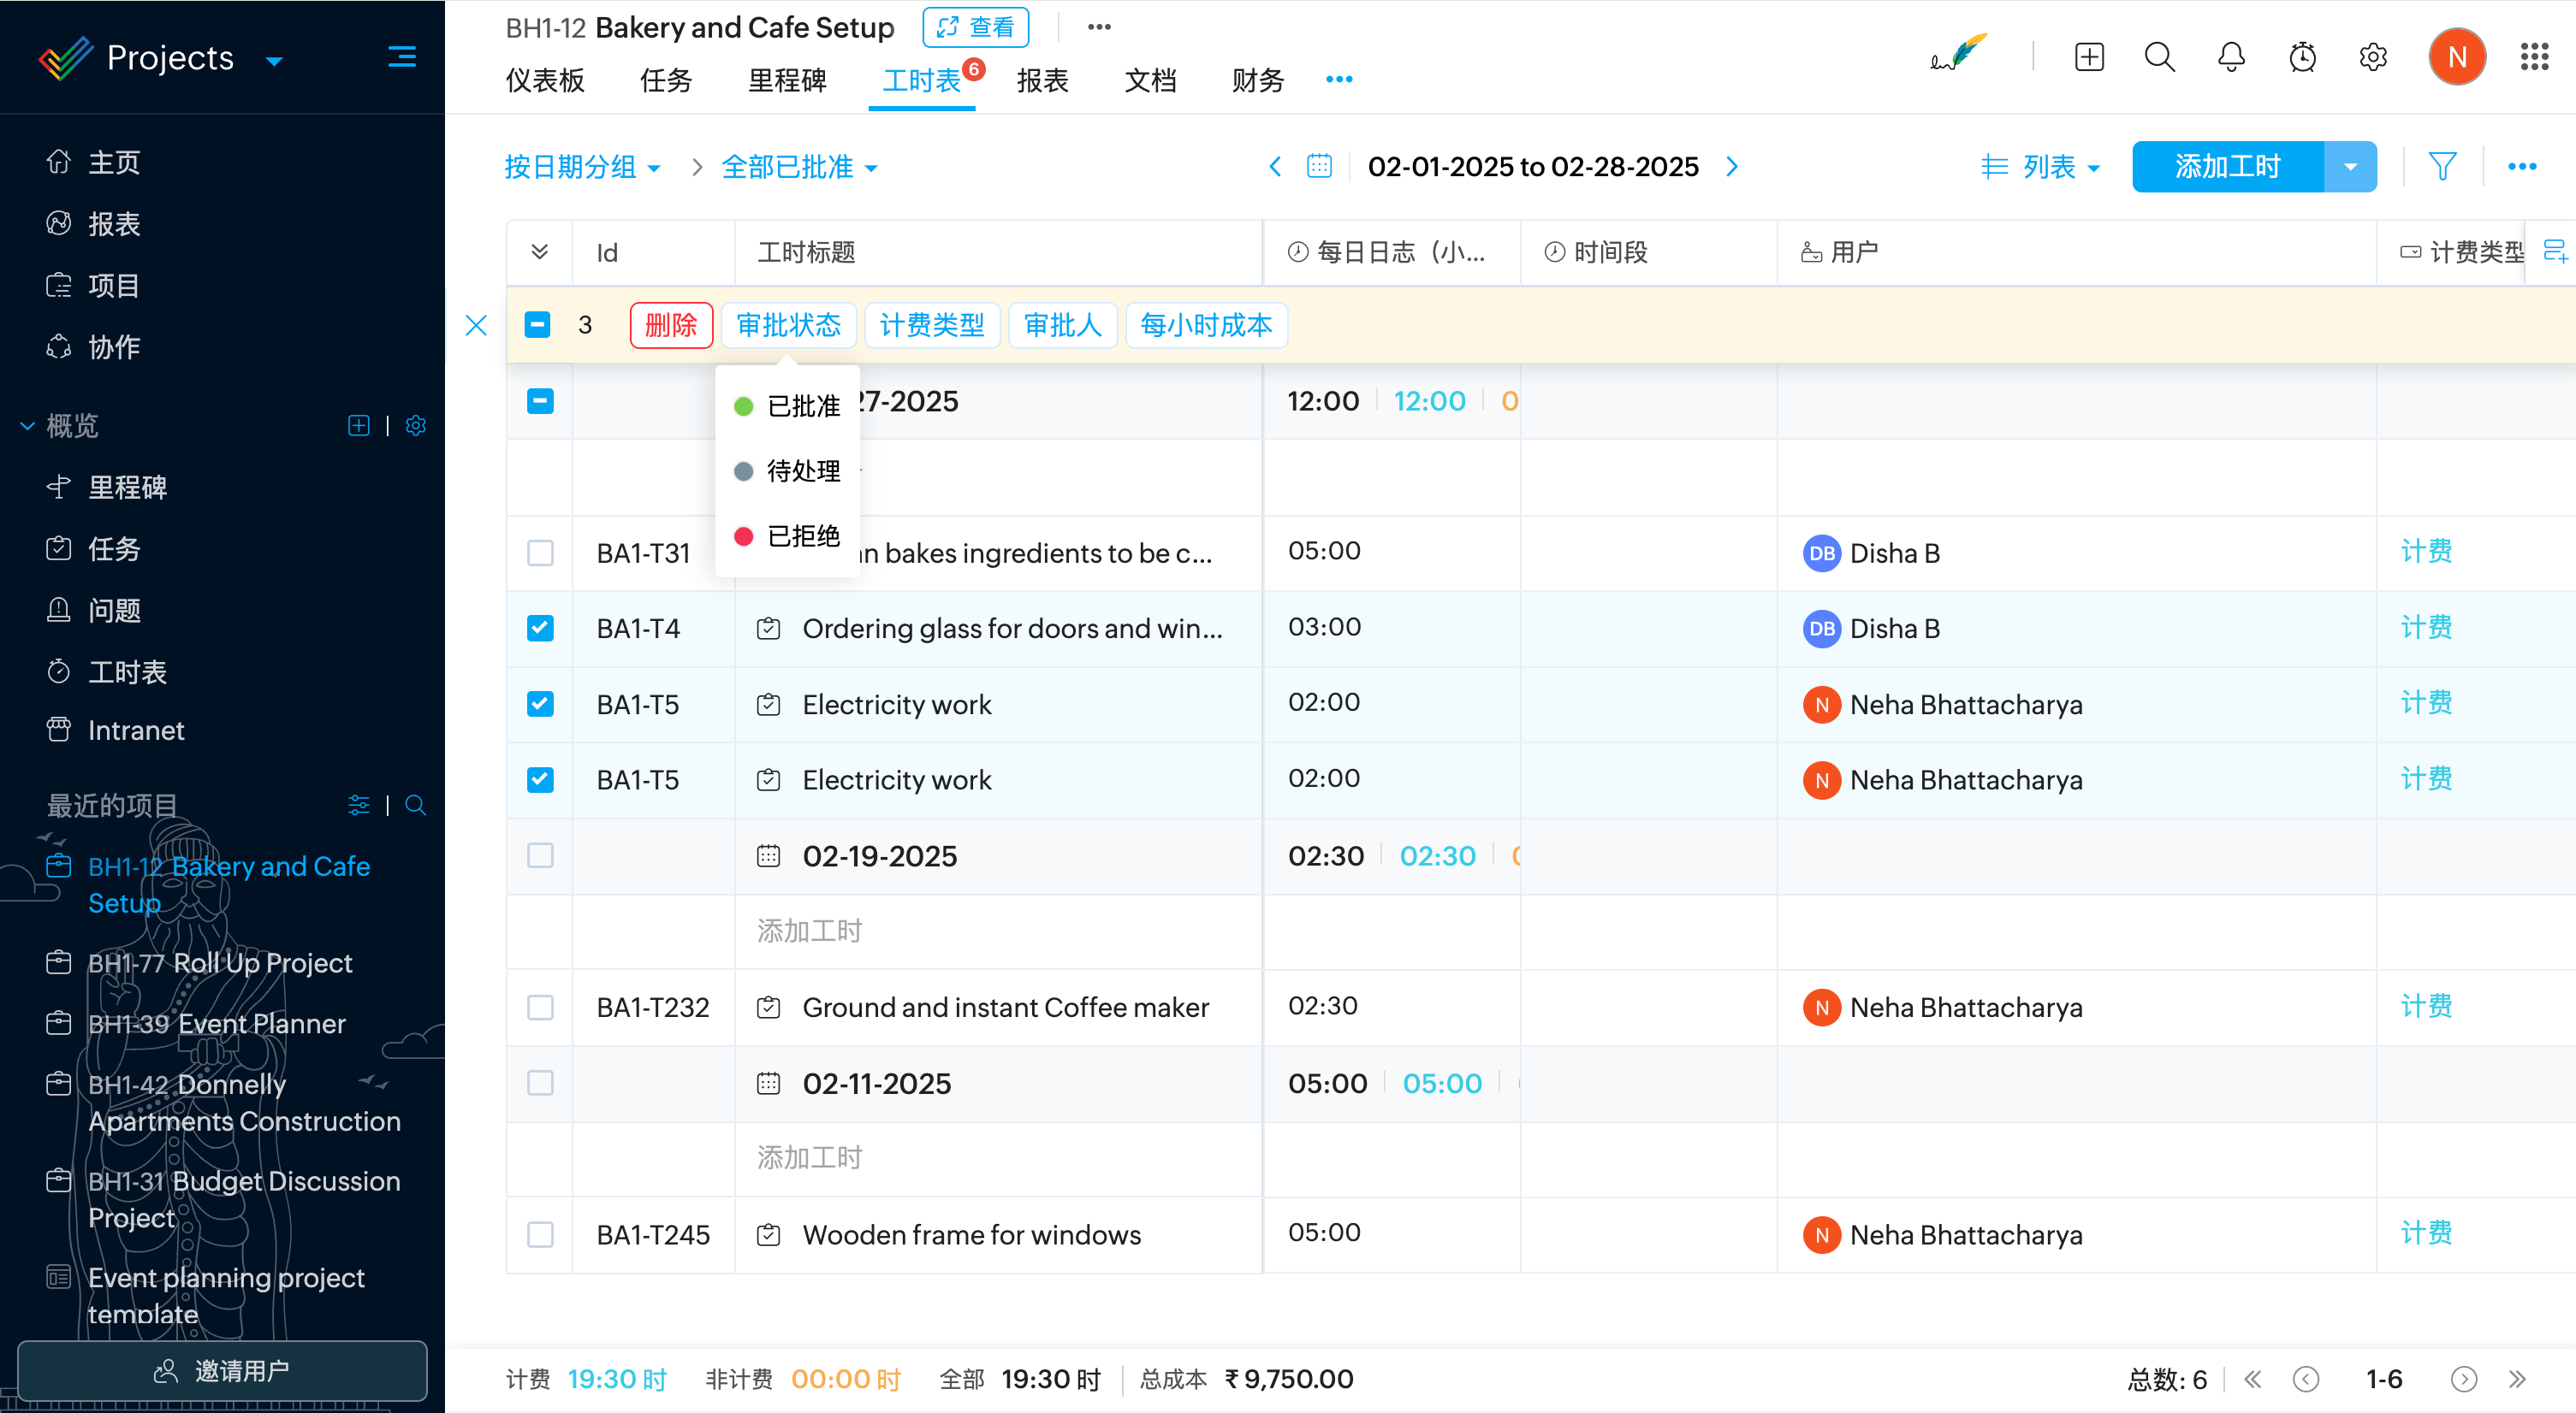Viewport: 2576px width, 1413px height.
Task: Open the apps grid launcher icon
Action: tap(2534, 57)
